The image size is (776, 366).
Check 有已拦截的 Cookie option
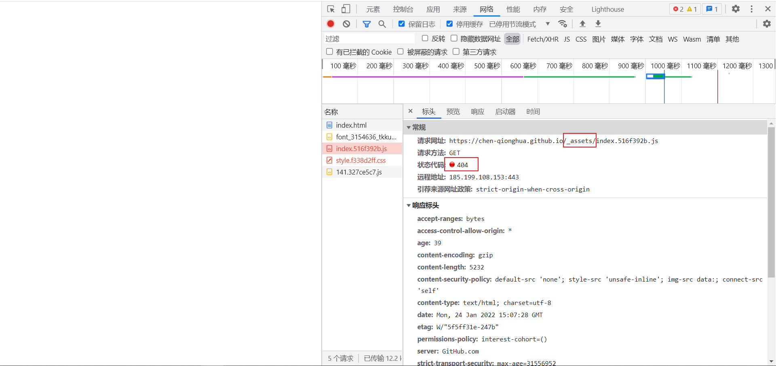pos(329,52)
